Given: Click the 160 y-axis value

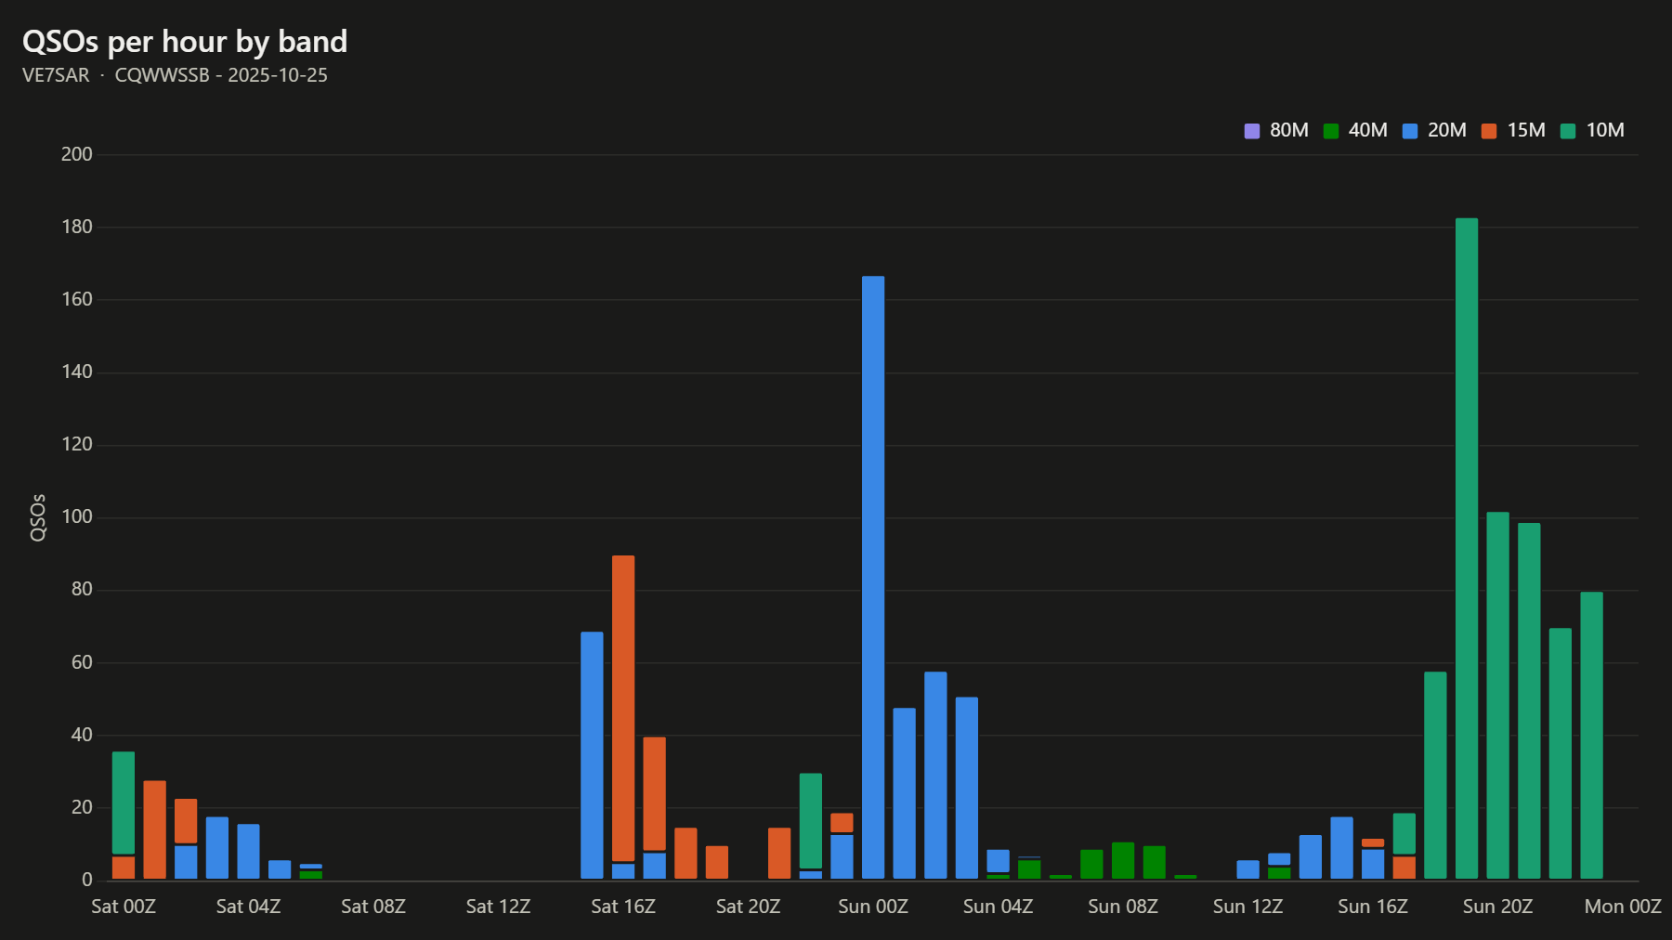Looking at the screenshot, I should [77, 299].
